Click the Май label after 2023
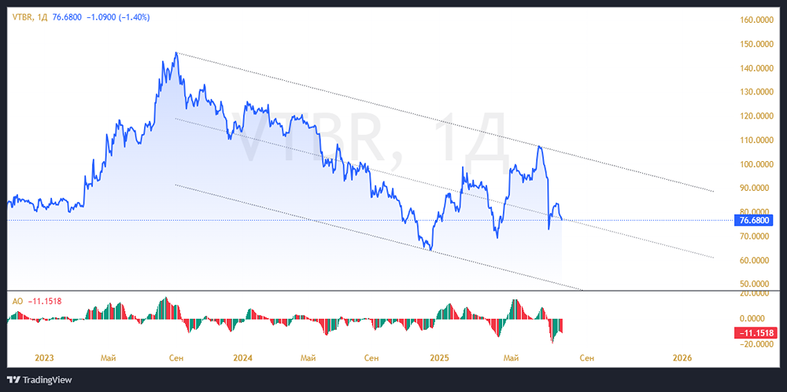Image resolution: width=787 pixels, height=392 pixels. [109, 358]
